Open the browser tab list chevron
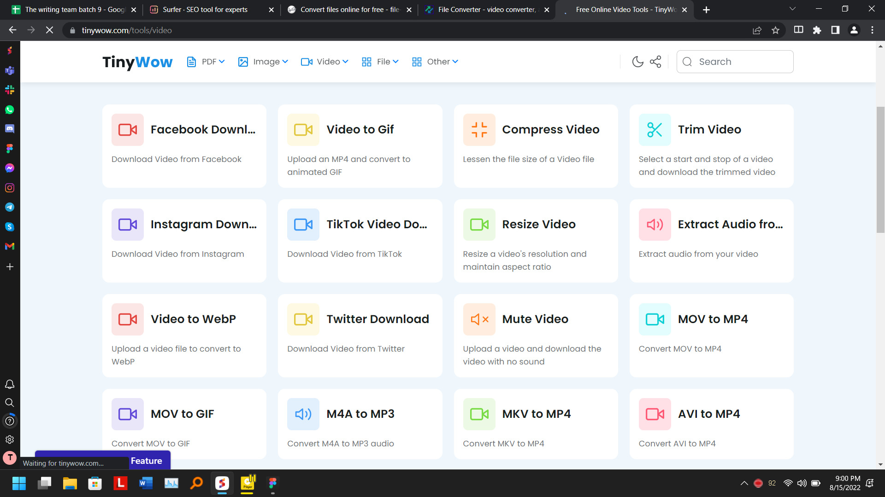This screenshot has width=885, height=497. coord(792,9)
